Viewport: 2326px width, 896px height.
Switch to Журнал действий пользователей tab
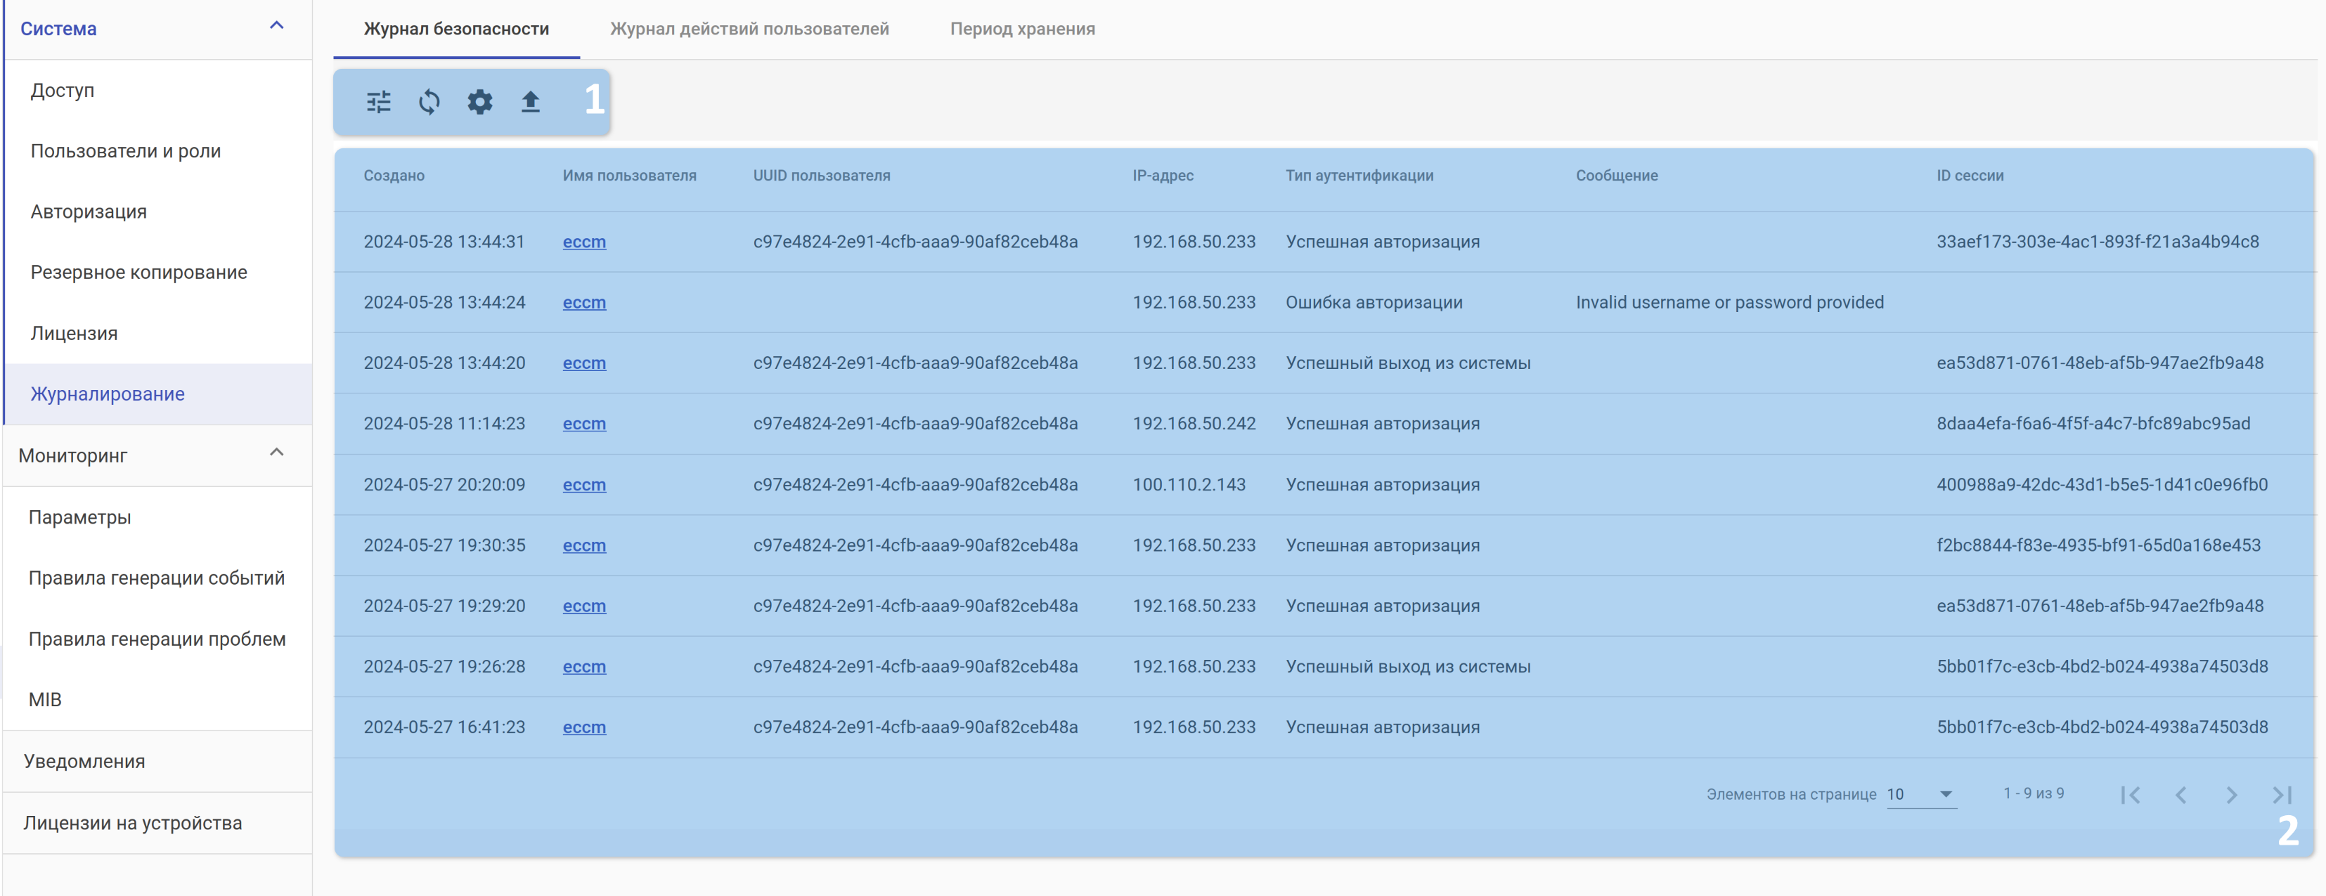pyautogui.click(x=749, y=29)
